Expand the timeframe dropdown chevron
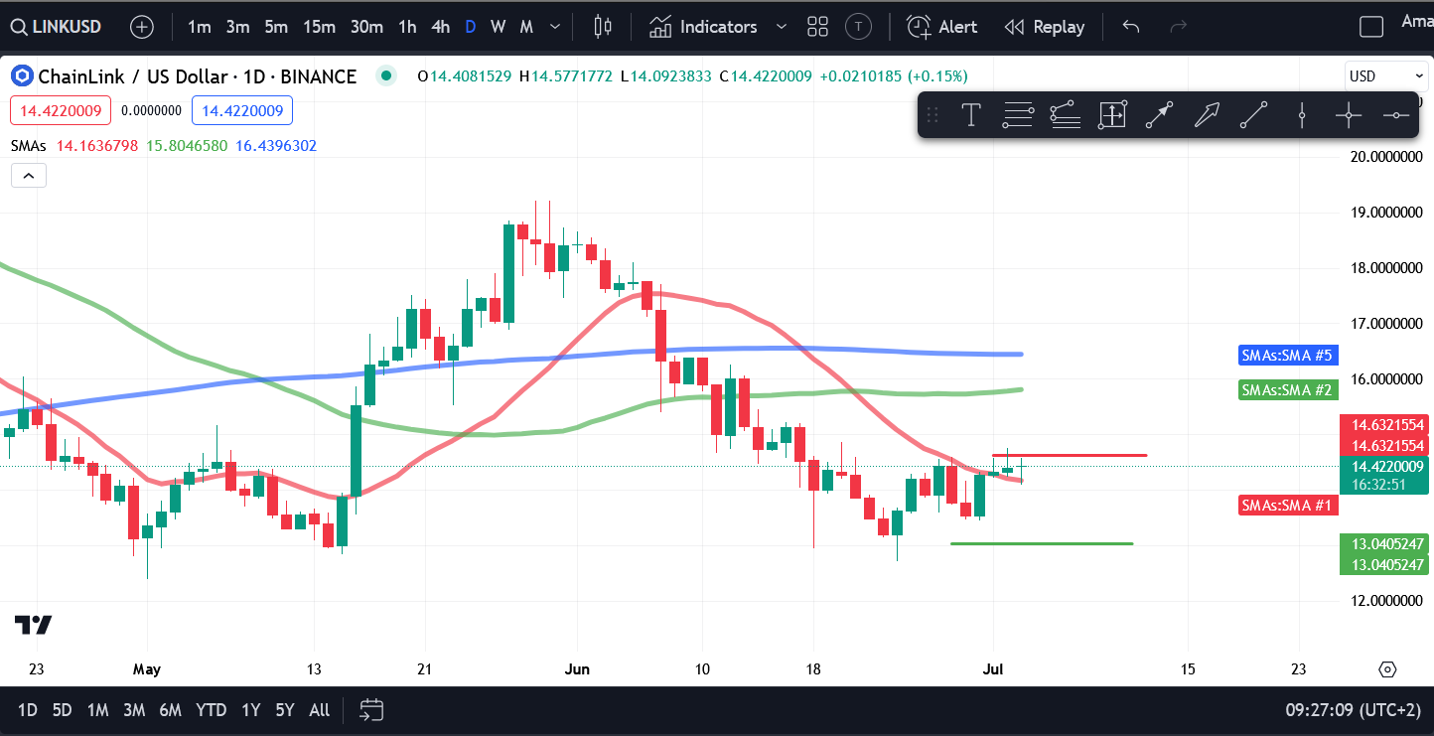 pyautogui.click(x=555, y=27)
